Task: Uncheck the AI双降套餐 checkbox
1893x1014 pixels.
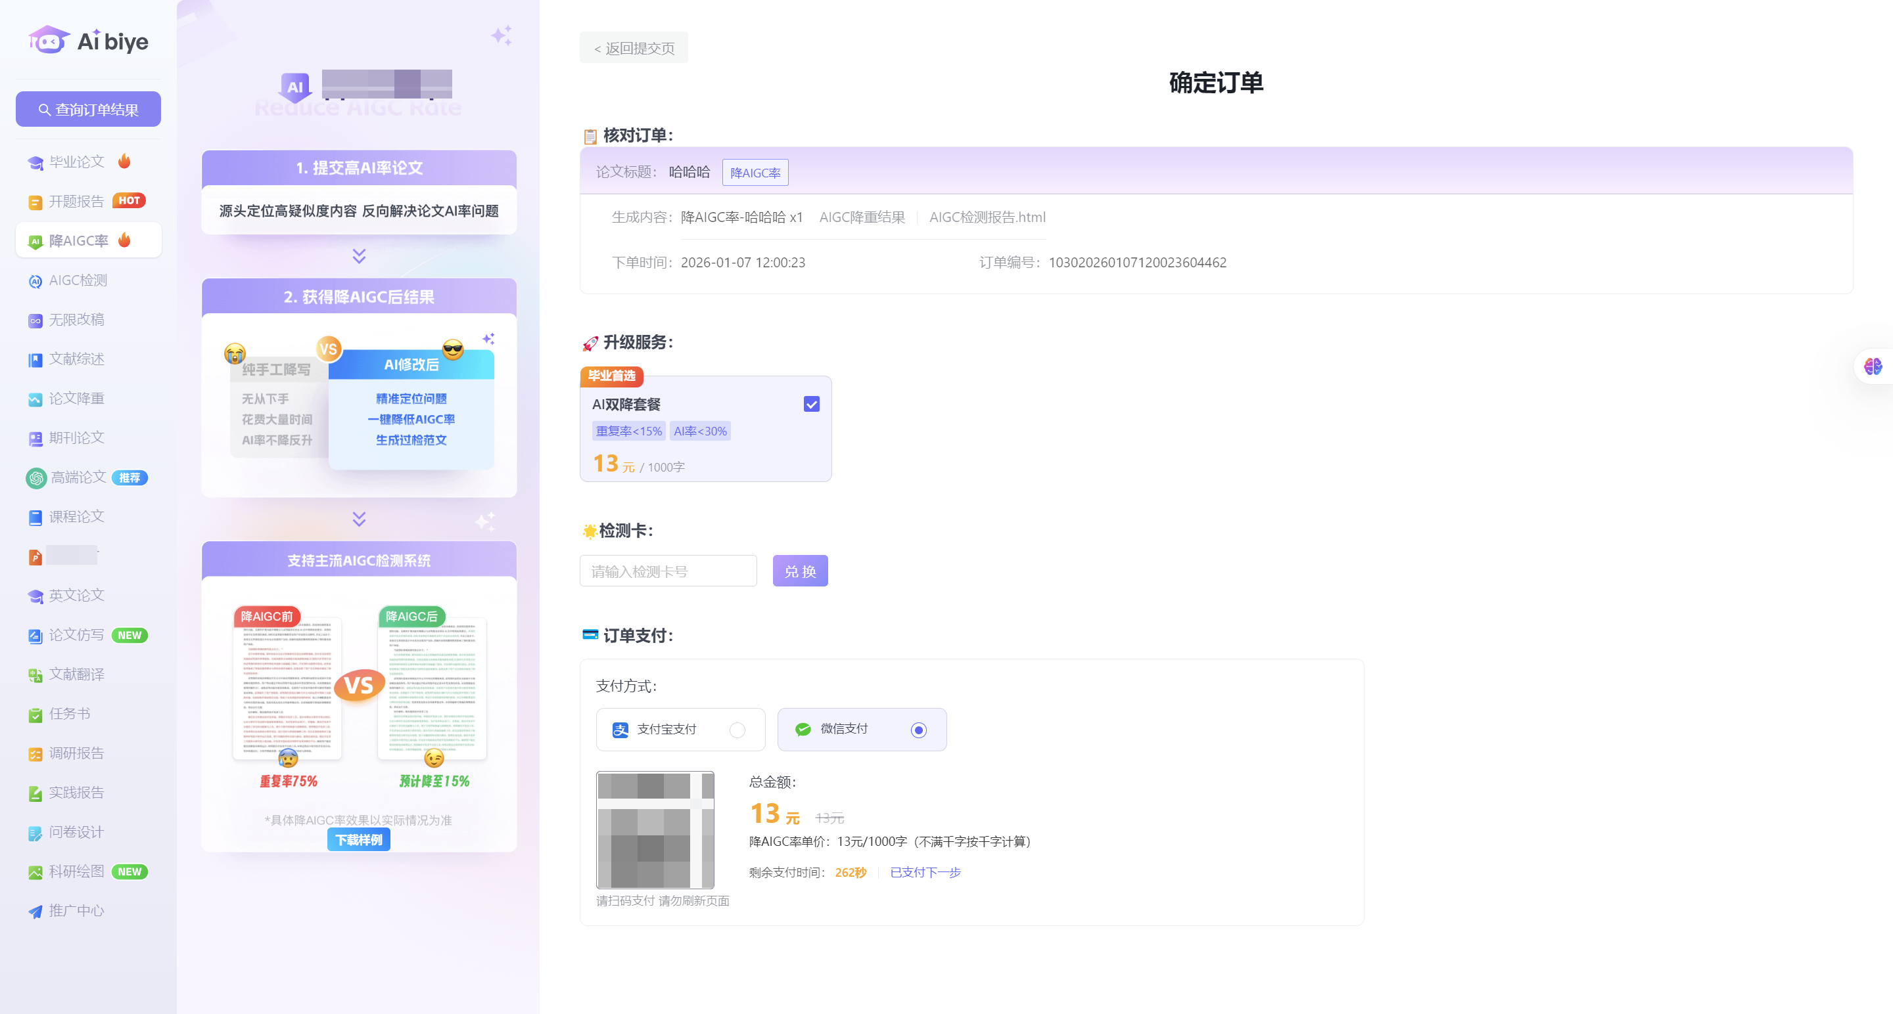Action: click(x=811, y=404)
